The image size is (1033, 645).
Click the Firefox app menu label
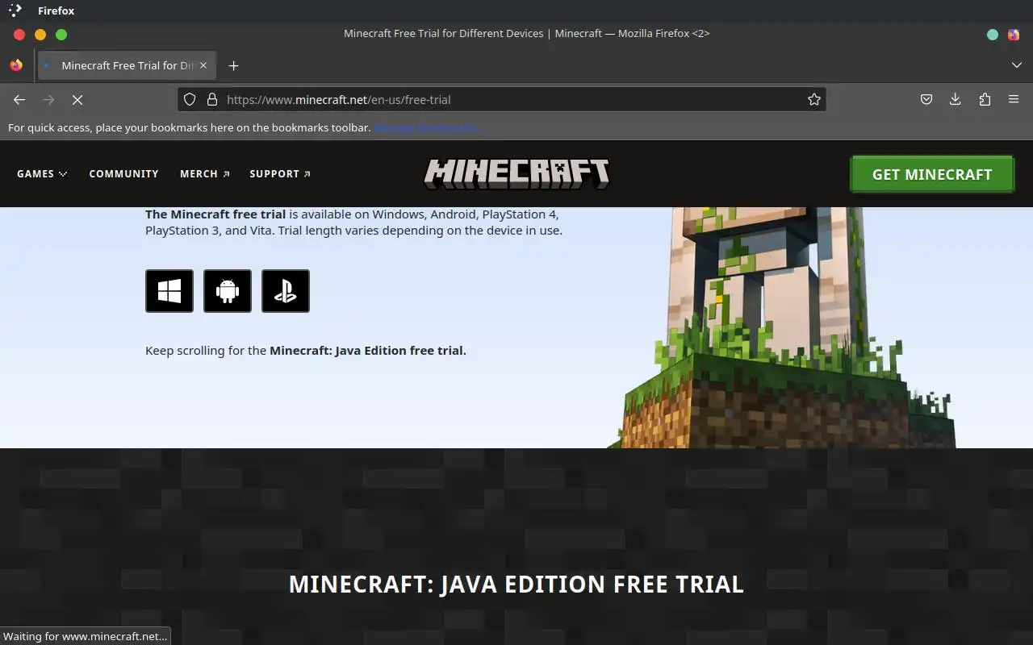pyautogui.click(x=56, y=10)
